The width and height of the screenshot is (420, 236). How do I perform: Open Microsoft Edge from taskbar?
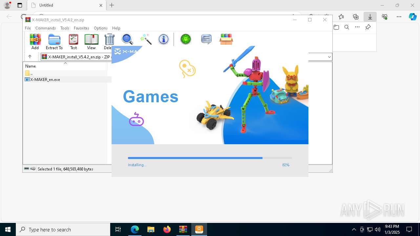coord(135,229)
